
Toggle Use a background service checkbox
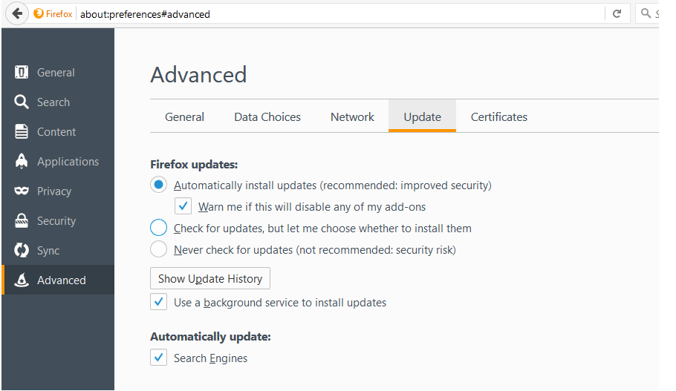(159, 302)
